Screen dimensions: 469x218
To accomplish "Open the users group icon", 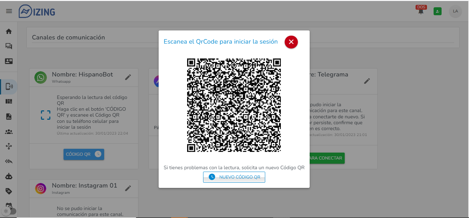I will coord(9,131).
